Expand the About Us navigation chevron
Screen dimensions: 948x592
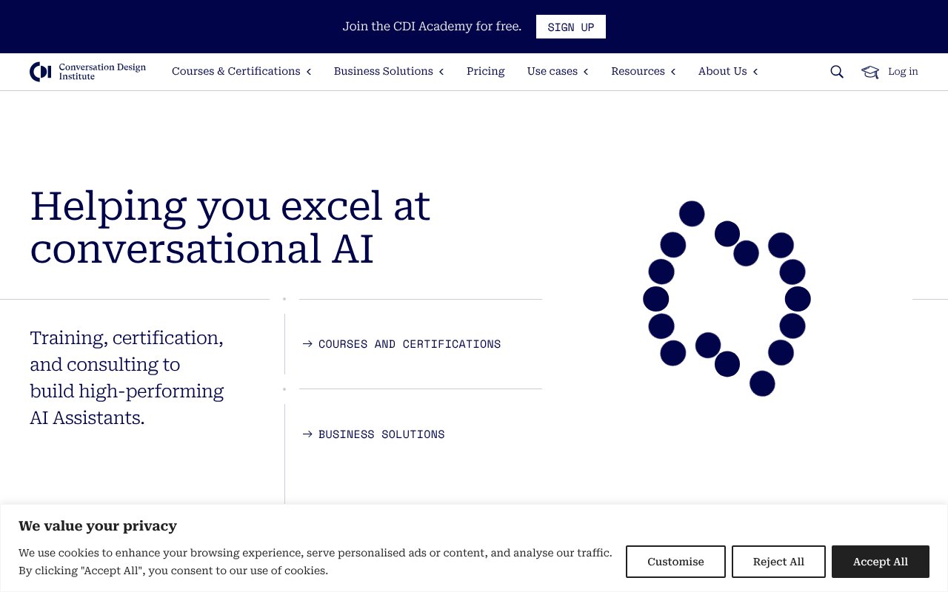tap(755, 71)
